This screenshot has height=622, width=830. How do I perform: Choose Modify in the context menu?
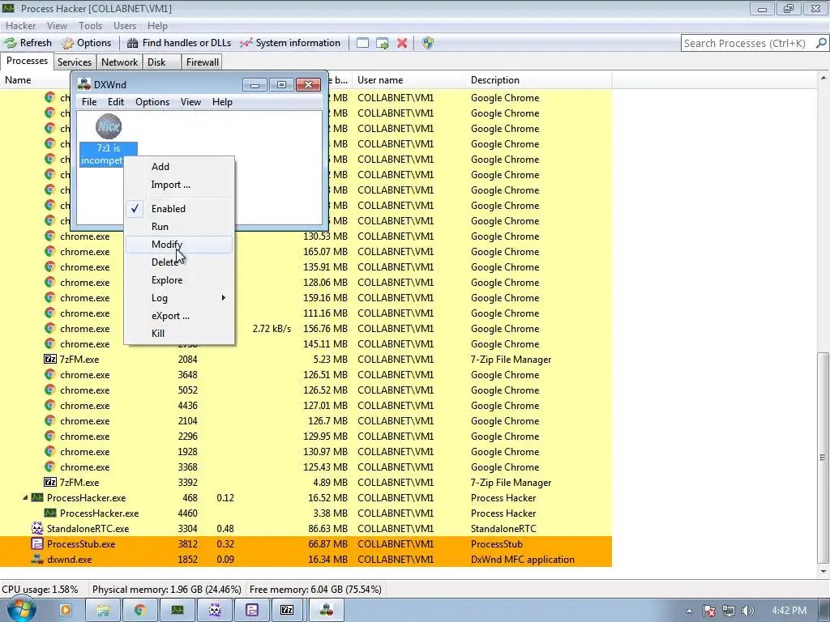click(x=179, y=245)
